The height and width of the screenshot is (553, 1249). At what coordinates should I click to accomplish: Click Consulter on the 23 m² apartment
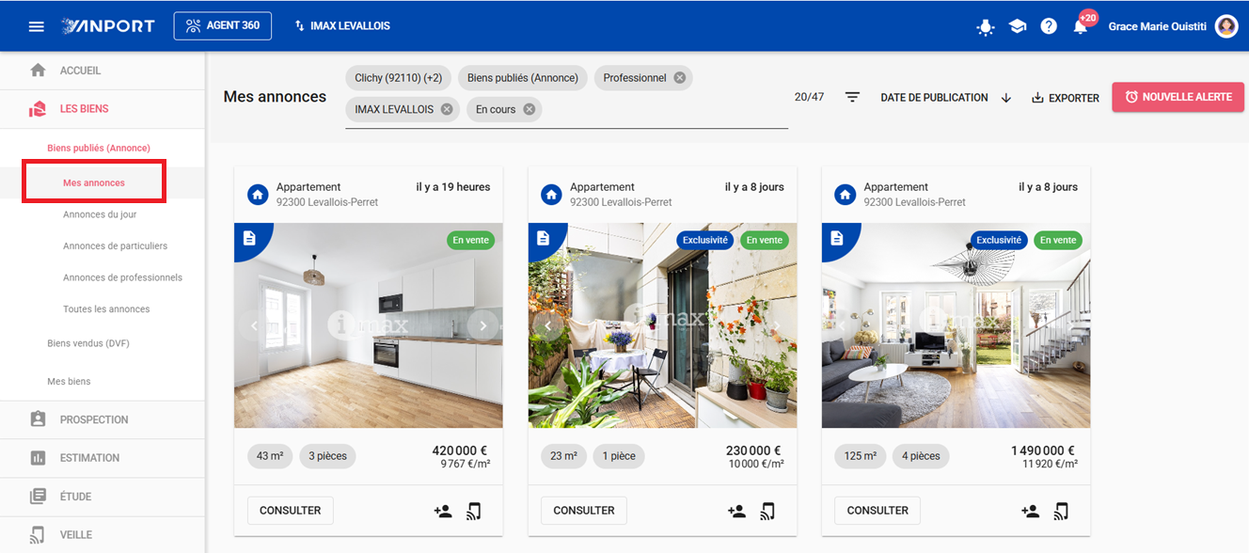tap(584, 511)
